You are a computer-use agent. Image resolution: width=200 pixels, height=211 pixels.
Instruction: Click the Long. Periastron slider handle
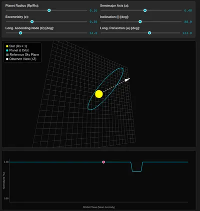click(149, 33)
